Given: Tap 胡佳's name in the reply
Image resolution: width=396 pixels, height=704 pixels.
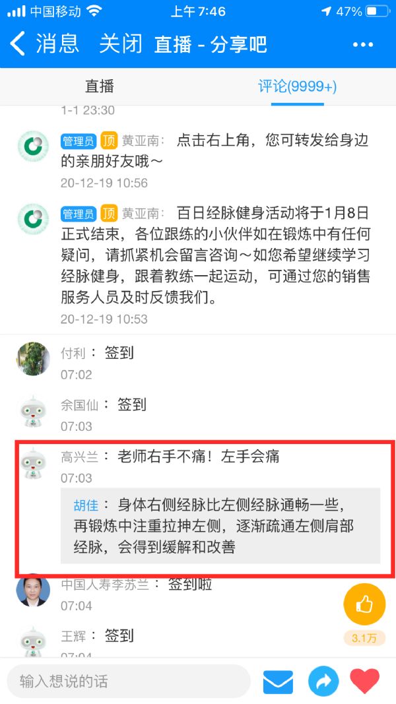Looking at the screenshot, I should coord(86,505).
